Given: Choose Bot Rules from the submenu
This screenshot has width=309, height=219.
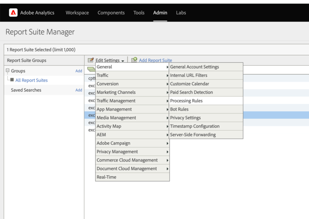Looking at the screenshot, I should pos(179,109).
